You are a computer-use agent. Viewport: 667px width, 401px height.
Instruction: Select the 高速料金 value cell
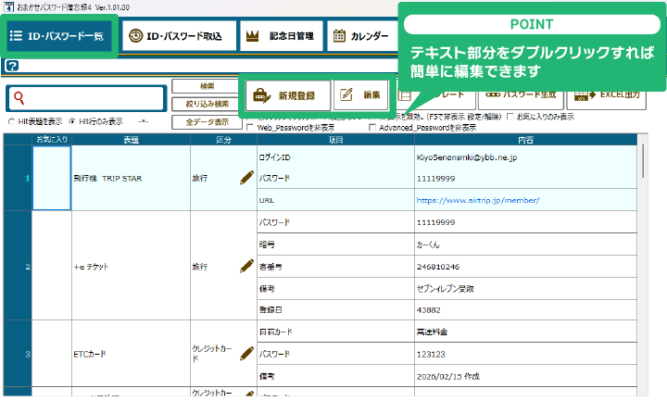pos(526,332)
